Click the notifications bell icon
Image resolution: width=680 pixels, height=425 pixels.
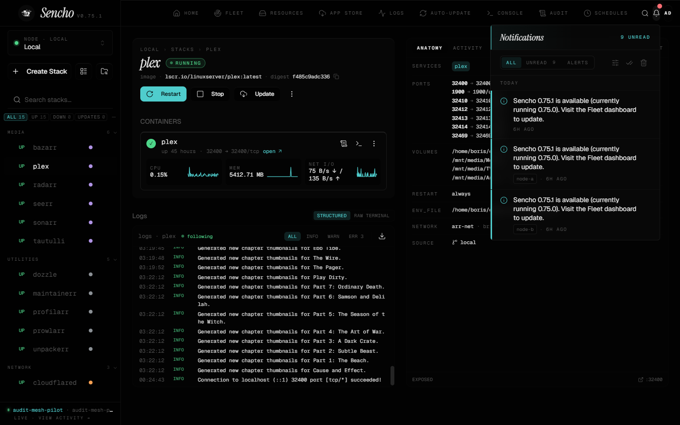coord(656,13)
